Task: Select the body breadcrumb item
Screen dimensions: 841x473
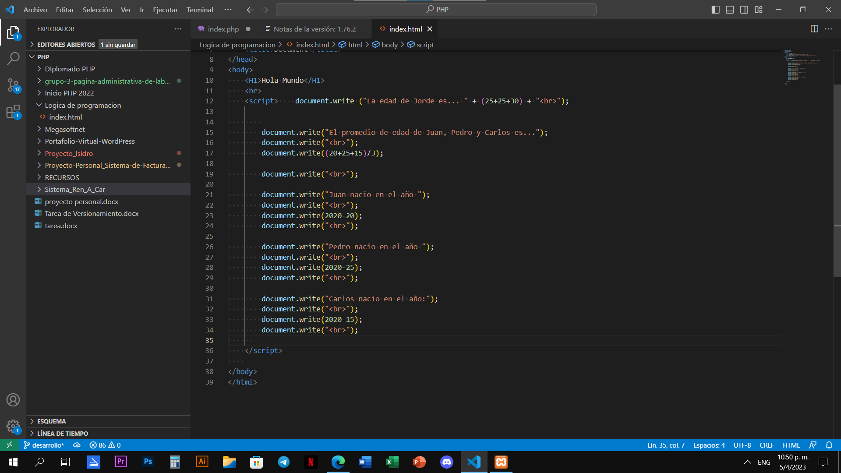Action: coord(385,45)
